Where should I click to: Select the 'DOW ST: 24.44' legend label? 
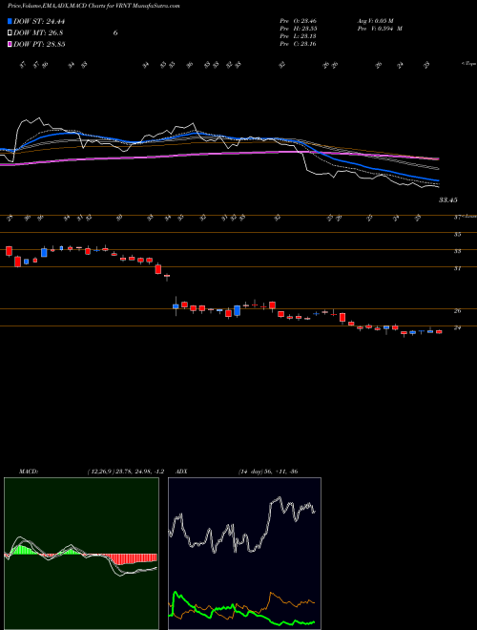pos(39,22)
